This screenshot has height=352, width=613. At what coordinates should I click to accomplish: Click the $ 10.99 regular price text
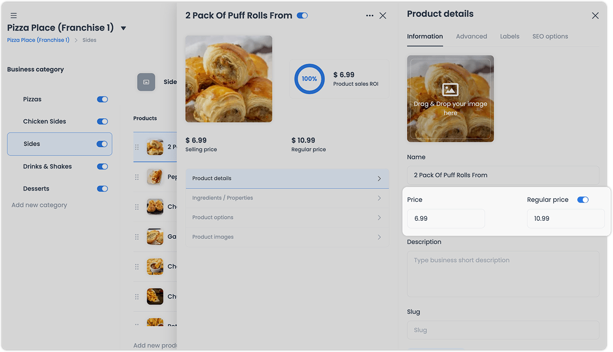[303, 141]
